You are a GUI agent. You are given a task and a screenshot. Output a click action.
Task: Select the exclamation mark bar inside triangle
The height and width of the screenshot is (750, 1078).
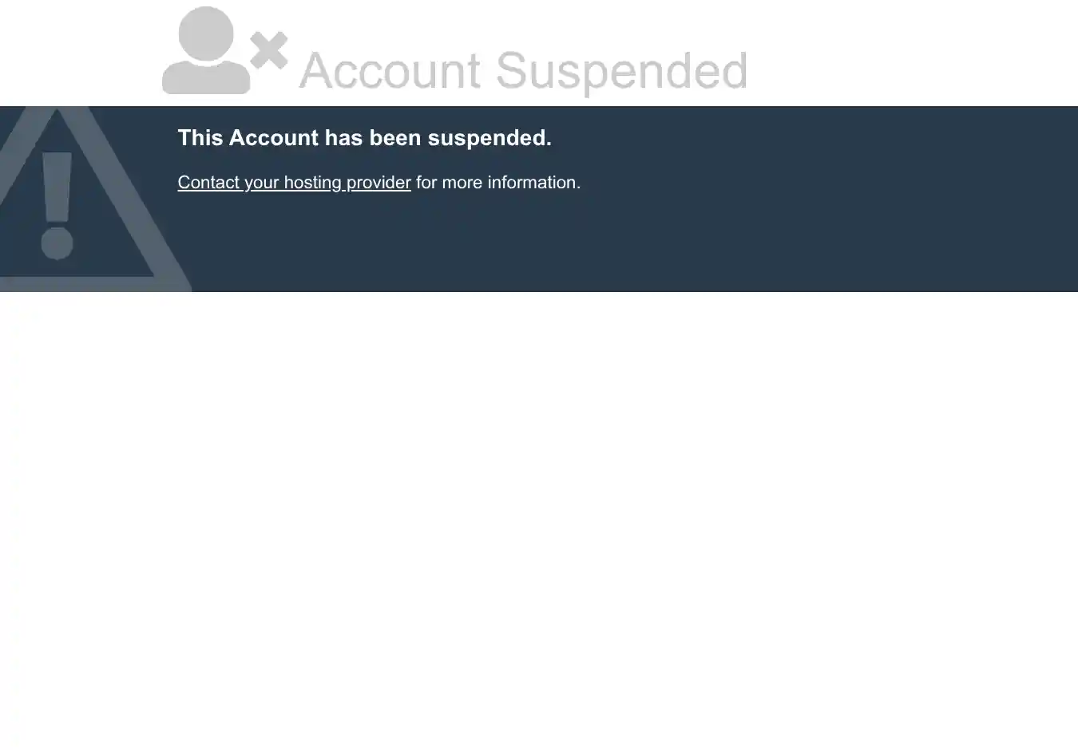(x=57, y=187)
